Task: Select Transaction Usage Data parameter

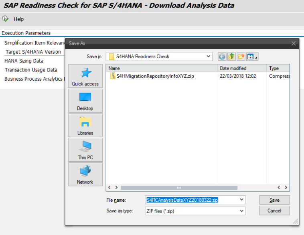Action: click(31, 70)
